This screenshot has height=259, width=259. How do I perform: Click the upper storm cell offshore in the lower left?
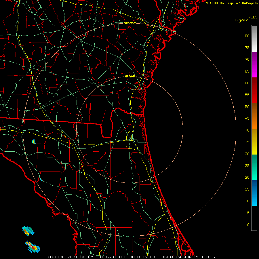[28, 231]
